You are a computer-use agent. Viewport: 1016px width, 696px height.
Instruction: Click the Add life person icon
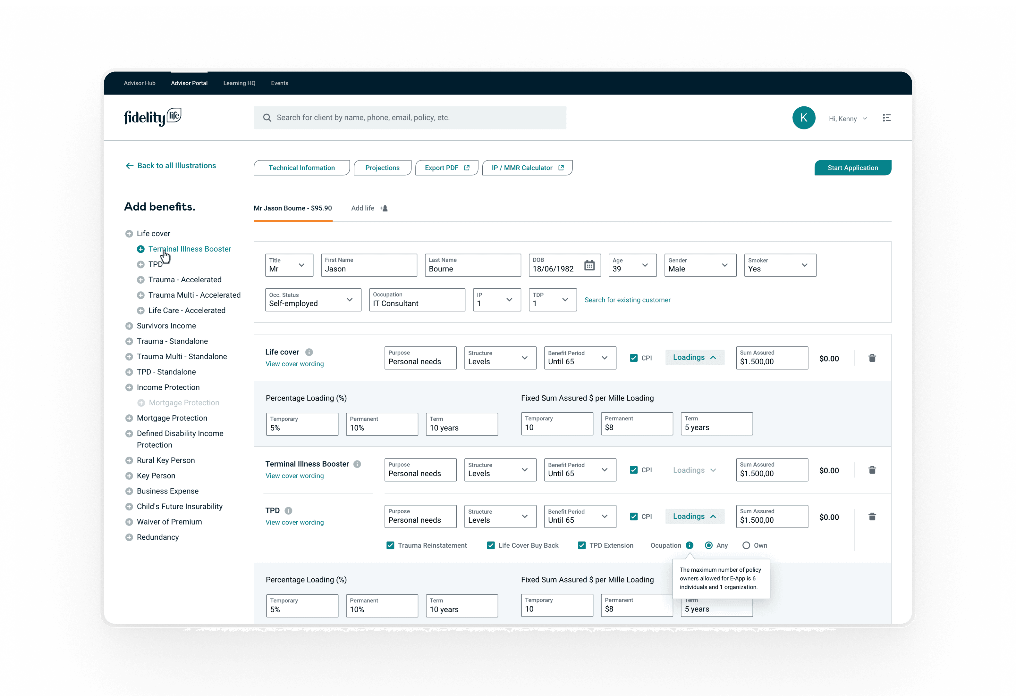point(384,208)
